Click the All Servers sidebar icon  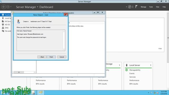click(3, 21)
